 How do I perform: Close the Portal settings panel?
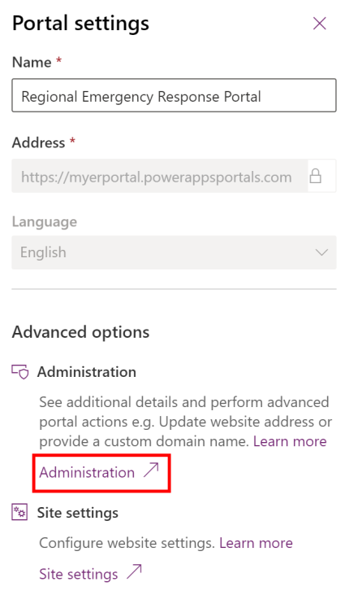point(319,24)
